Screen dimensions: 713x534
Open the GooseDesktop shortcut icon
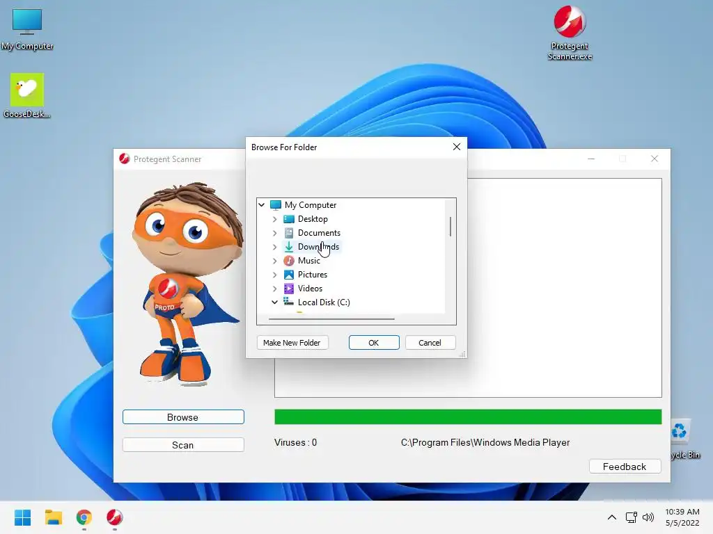click(27, 96)
